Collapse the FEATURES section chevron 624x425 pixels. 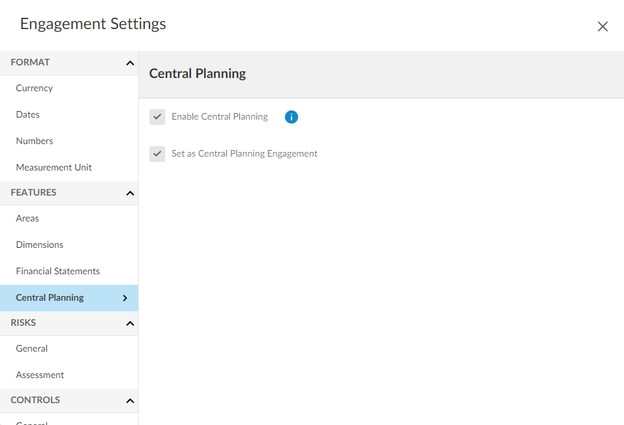pos(130,193)
